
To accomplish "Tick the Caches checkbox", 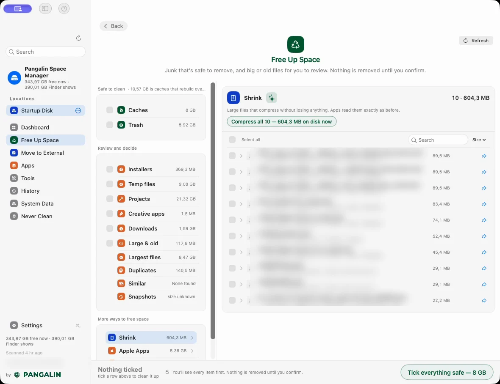I will (x=110, y=110).
